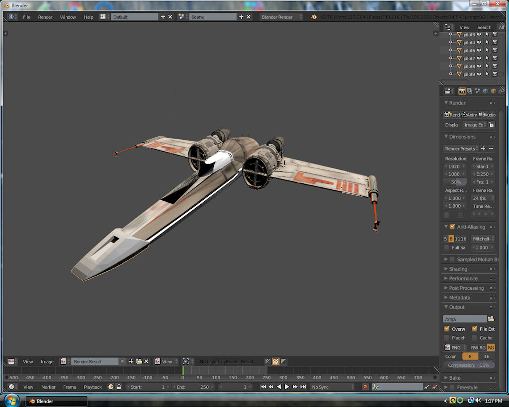The height and width of the screenshot is (407, 509).
Task: Click the timeline editor type icon
Action: pyautogui.click(x=11, y=387)
